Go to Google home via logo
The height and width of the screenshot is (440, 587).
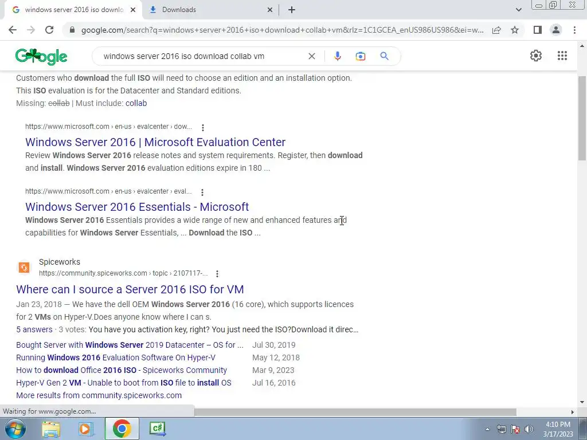pos(41,57)
